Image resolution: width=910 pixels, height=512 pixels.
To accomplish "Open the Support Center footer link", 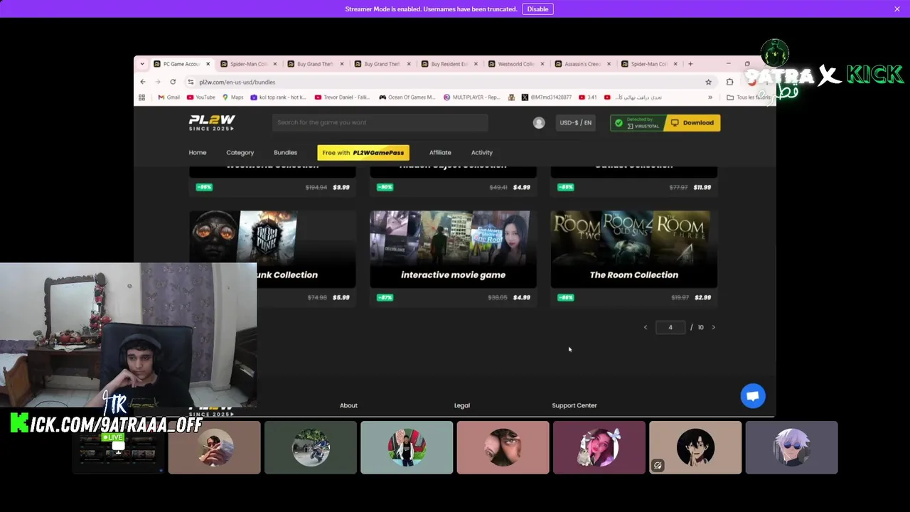I will point(574,405).
